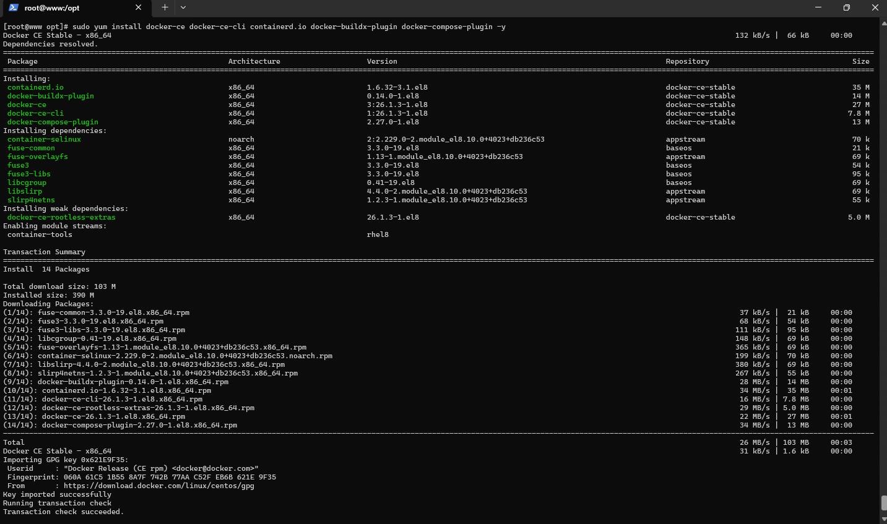The width and height of the screenshot is (887, 524).
Task: Click the Size column header
Action: point(860,61)
